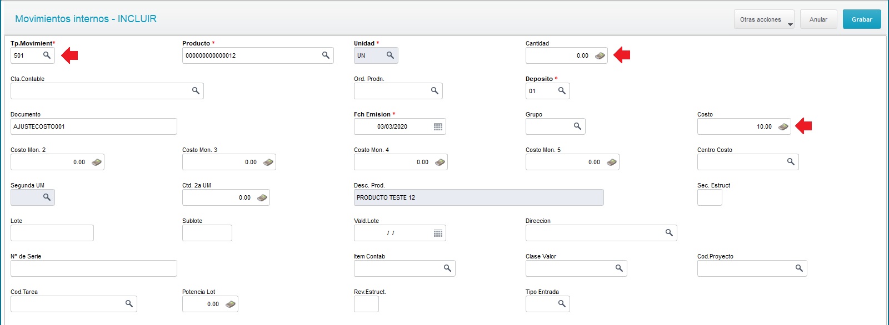Search Cta.Contable with magnifier icon

[196, 90]
